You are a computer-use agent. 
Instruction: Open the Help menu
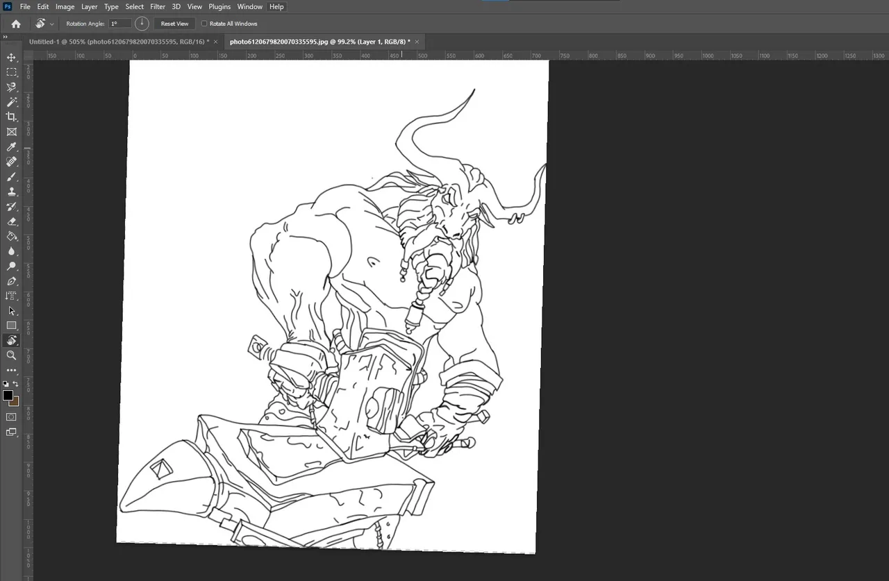(276, 6)
